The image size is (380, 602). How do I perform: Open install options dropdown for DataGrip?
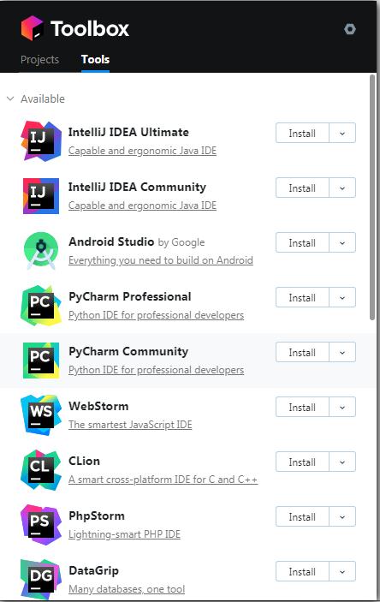tap(342, 572)
